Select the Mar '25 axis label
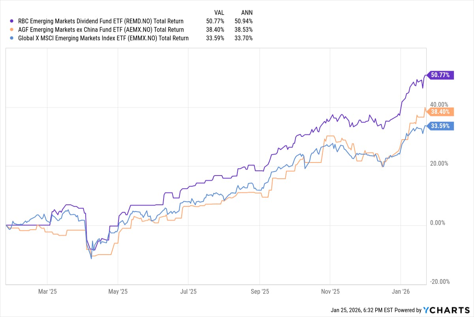Viewport: 474px width, 317px height. pyautogui.click(x=47, y=291)
